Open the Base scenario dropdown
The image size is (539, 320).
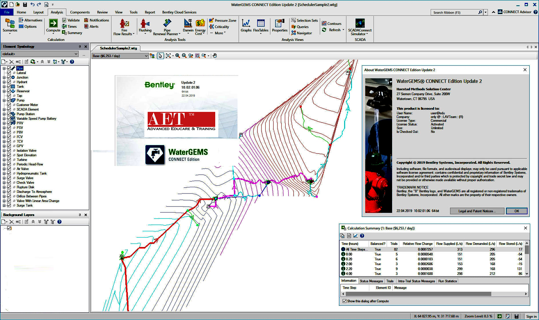click(x=146, y=56)
